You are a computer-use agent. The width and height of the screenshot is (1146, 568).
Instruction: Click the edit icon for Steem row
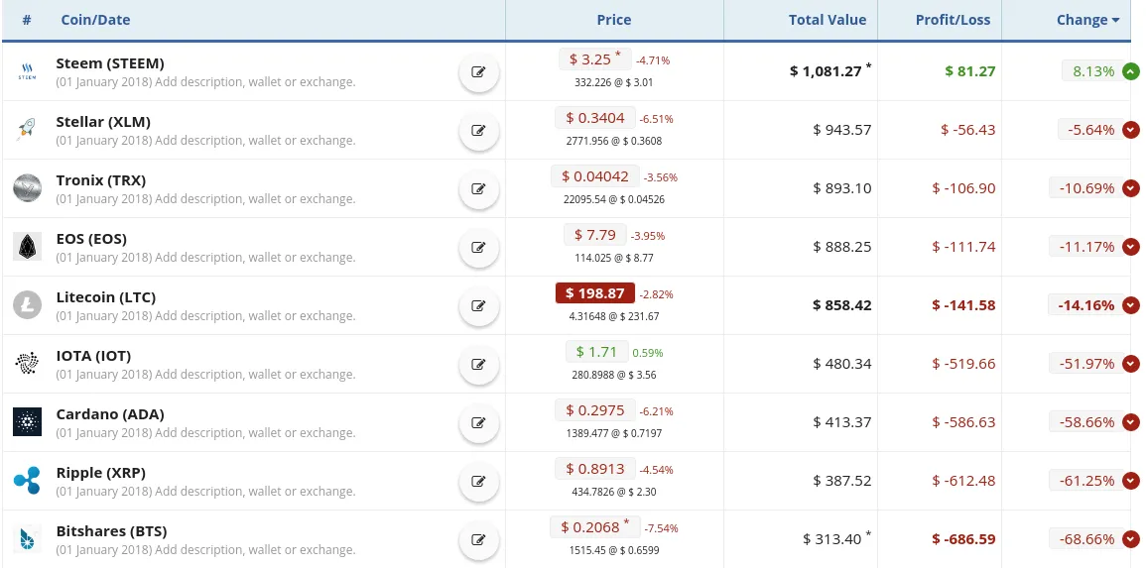(478, 71)
